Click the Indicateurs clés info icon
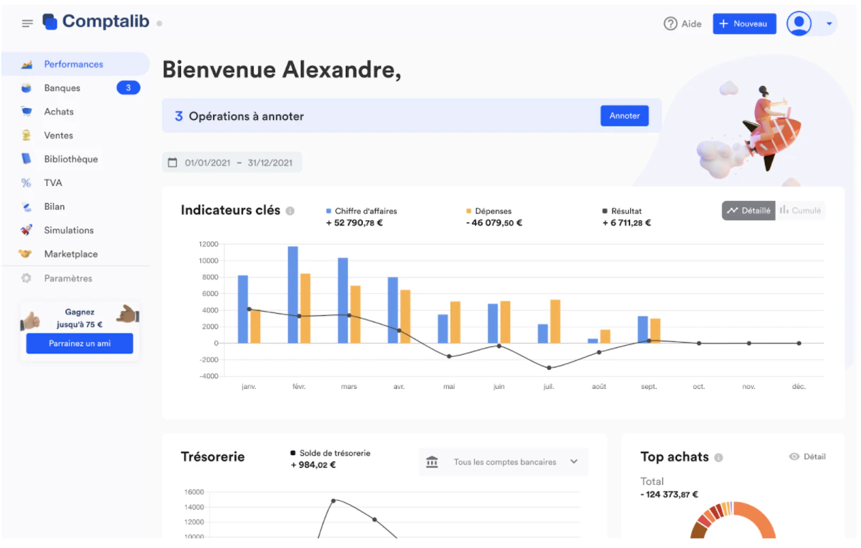The height and width of the screenshot is (548, 861). [x=290, y=211]
